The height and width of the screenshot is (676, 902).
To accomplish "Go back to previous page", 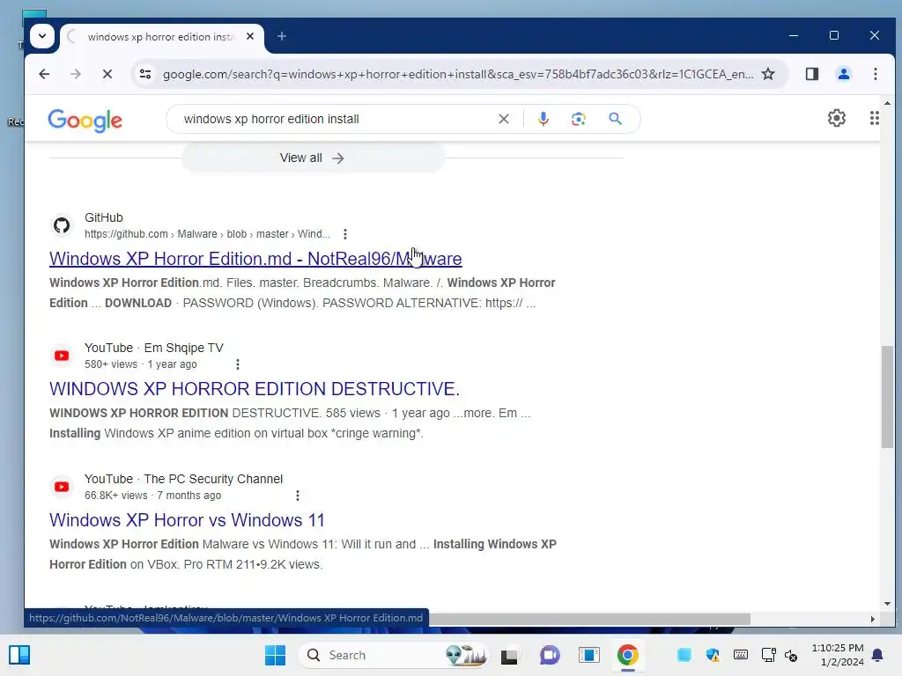I will pyautogui.click(x=44, y=74).
